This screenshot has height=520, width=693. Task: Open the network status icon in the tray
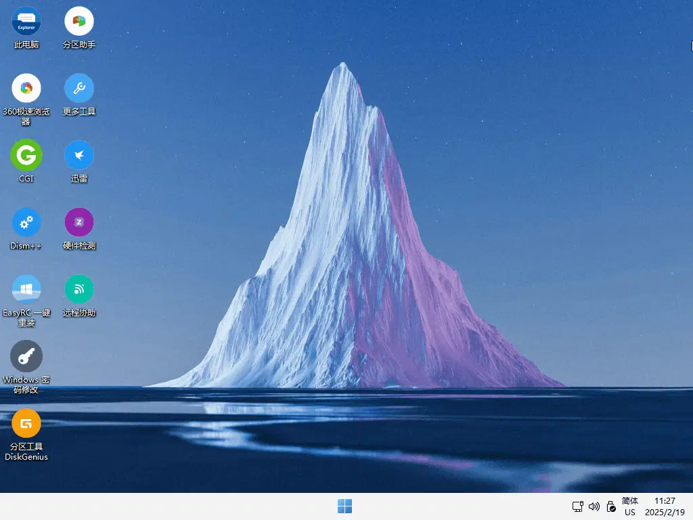[x=577, y=506]
